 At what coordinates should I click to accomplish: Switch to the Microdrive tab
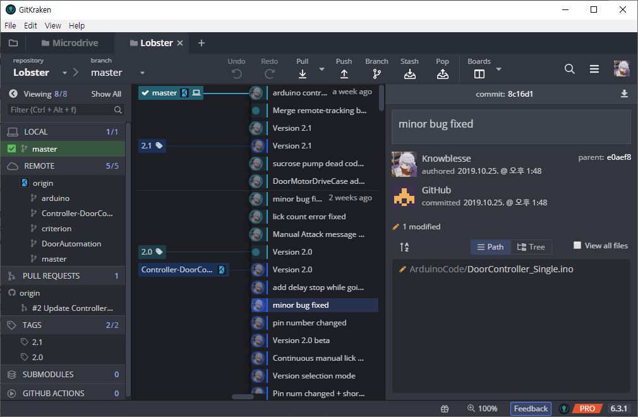coord(70,43)
